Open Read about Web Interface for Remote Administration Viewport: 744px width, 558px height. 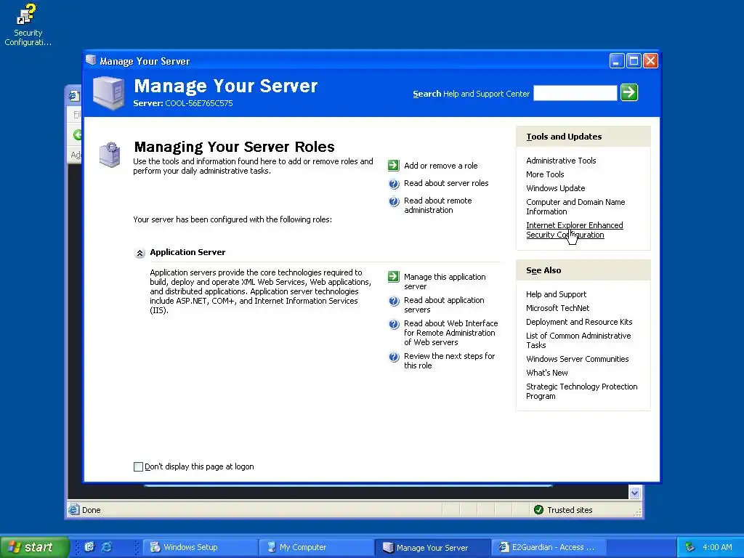[450, 333]
